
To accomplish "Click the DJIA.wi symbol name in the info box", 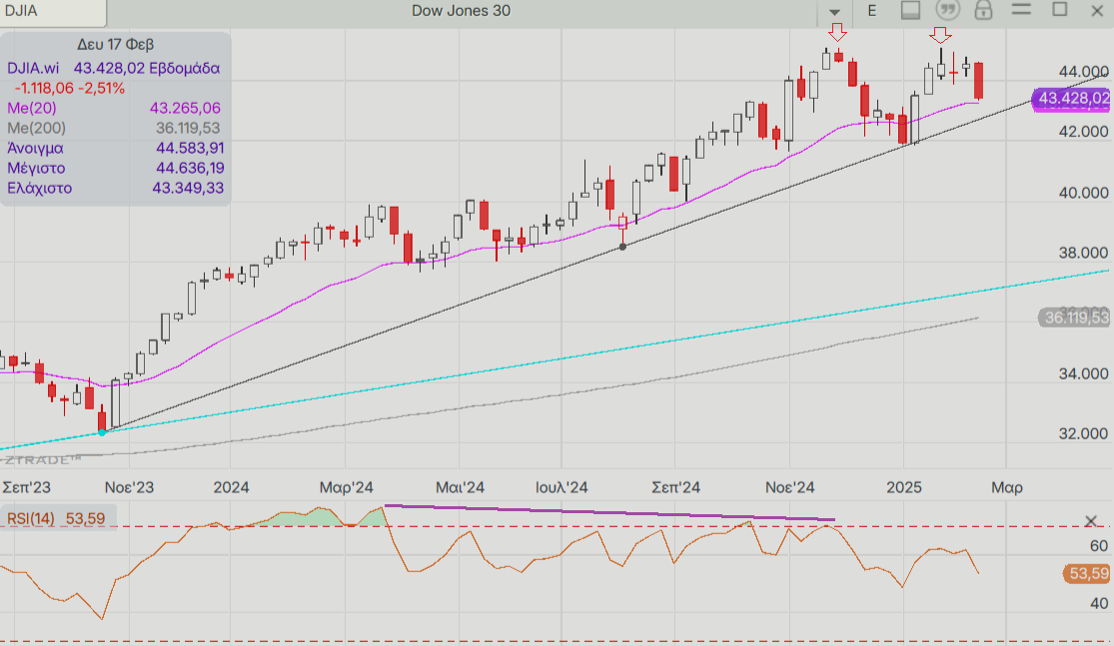I will (x=33, y=68).
